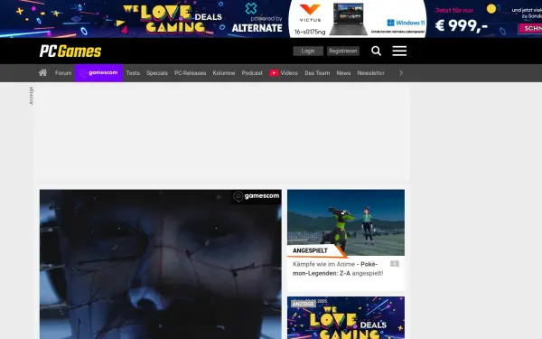Open the search magnifier icon
Screen dimensions: 542x339
[376, 52]
